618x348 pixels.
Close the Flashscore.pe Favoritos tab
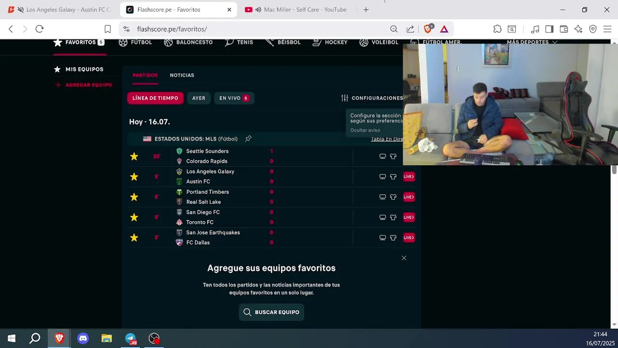tap(229, 10)
